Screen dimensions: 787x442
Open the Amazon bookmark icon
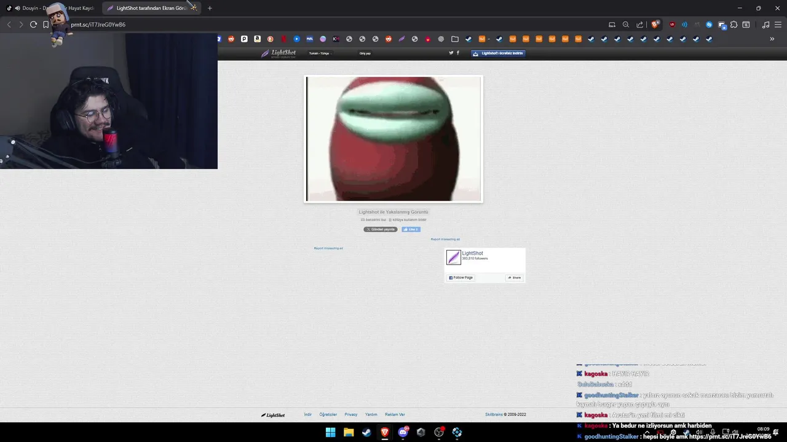point(258,39)
